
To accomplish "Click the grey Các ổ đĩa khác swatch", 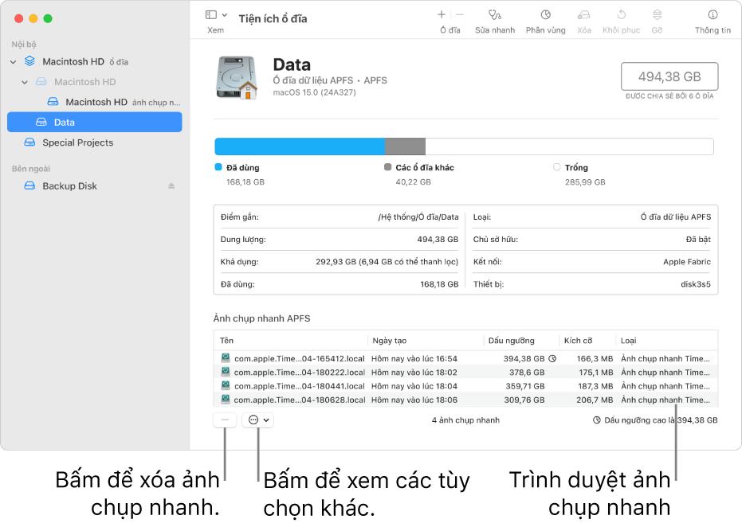I will click(x=387, y=167).
